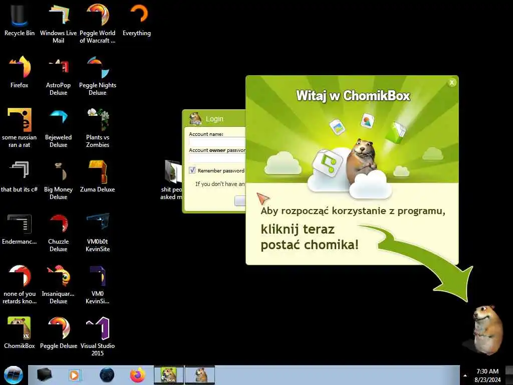Open the Firefox desktop shortcut
Image resolution: width=513 pixels, height=385 pixels.
20,72
